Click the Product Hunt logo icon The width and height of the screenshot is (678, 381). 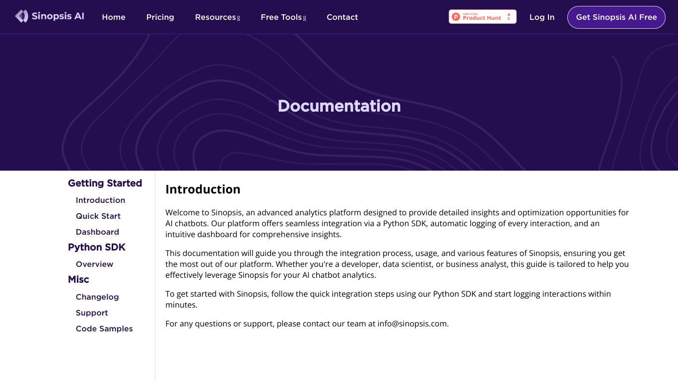coord(456,17)
